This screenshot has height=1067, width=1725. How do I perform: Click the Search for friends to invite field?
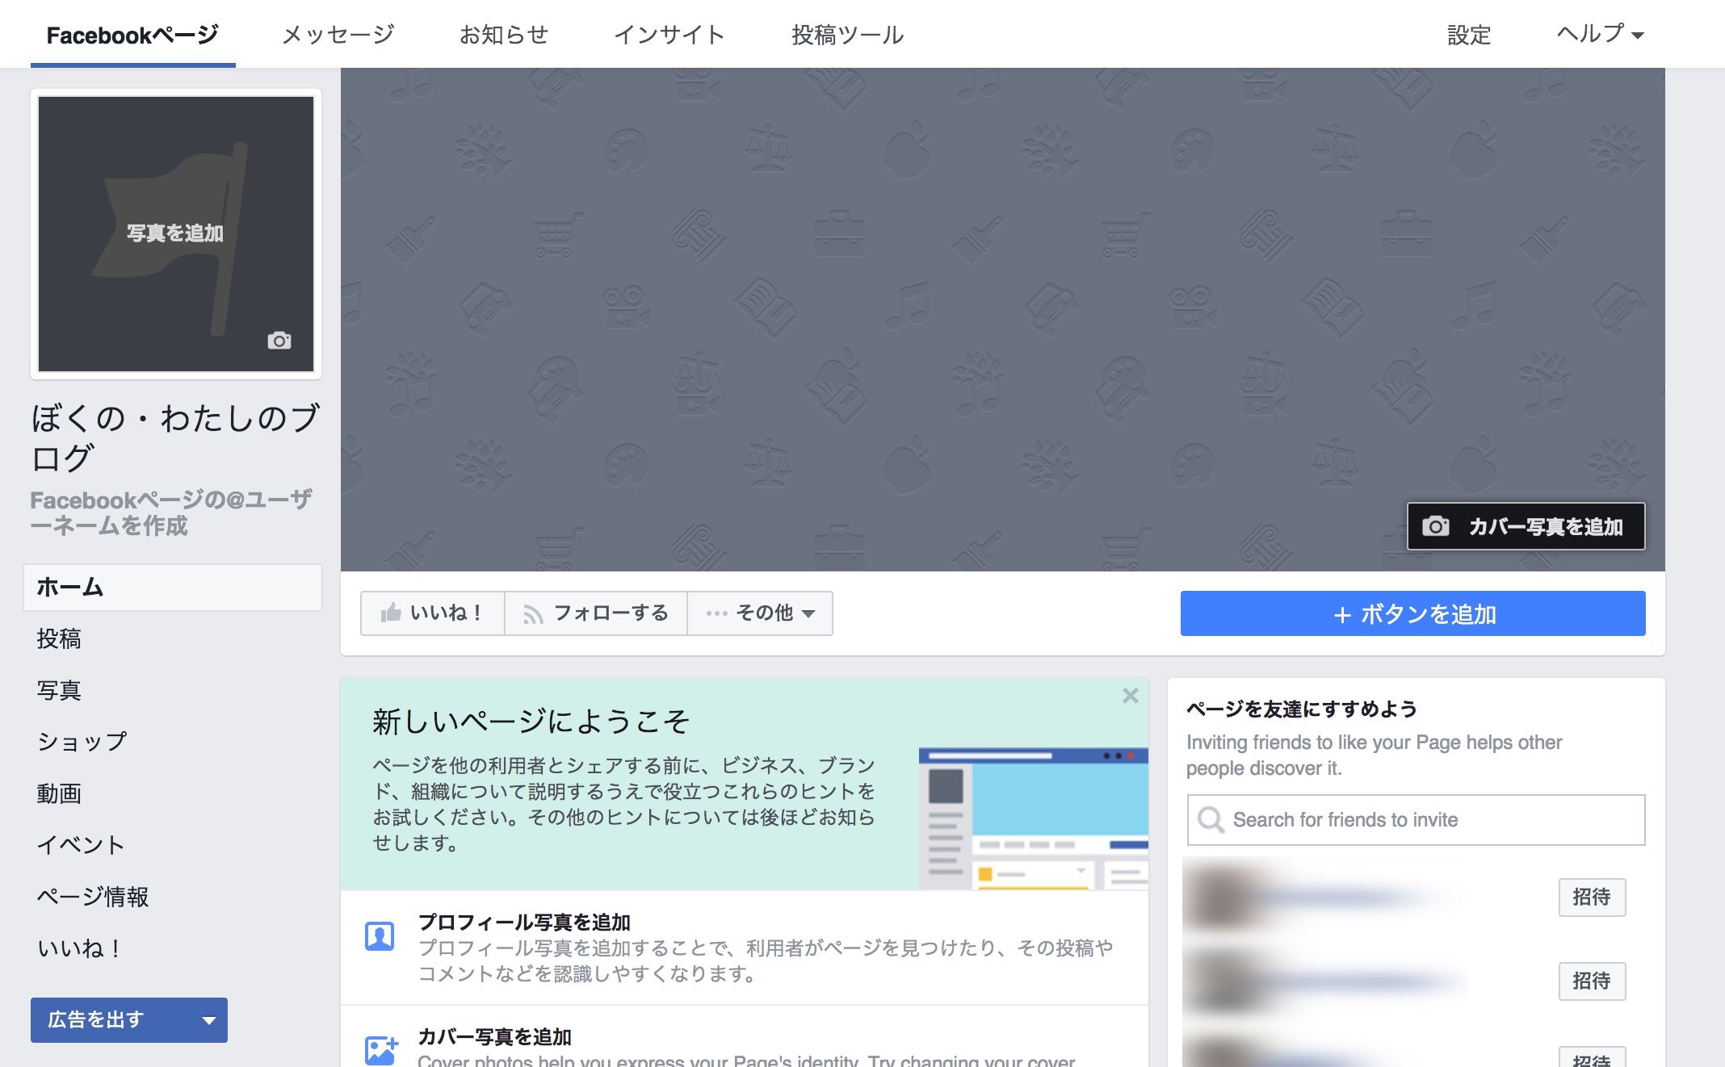[1416, 819]
